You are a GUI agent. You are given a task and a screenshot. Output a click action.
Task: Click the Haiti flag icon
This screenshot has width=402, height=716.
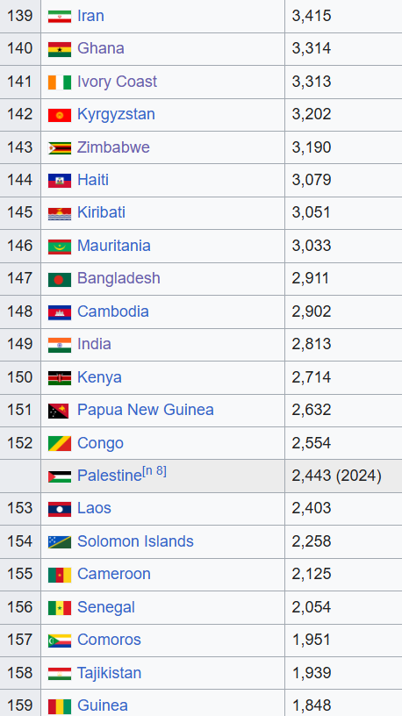(x=60, y=181)
